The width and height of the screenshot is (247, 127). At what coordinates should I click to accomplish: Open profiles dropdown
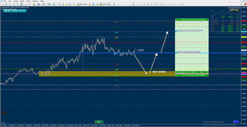pyautogui.click(x=55, y=4)
